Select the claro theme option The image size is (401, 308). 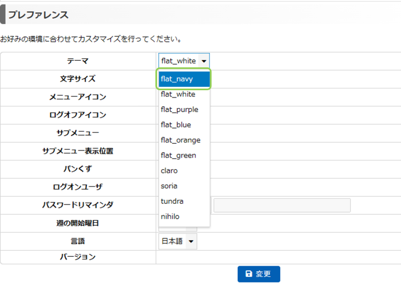tap(184, 170)
